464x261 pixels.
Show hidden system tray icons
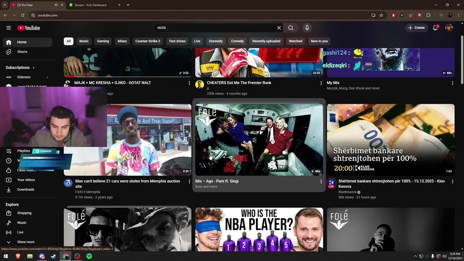[x=415, y=256]
